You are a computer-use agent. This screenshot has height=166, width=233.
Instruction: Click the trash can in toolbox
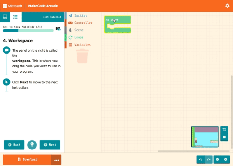pos(82,56)
